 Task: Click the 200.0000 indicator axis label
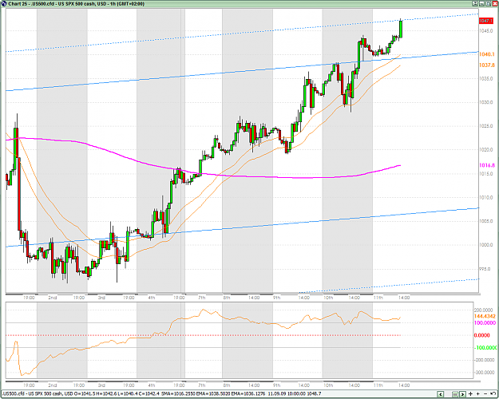point(485,310)
